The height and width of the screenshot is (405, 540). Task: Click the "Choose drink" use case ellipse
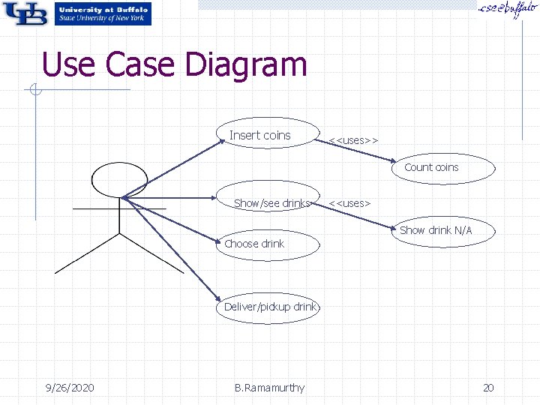(268, 245)
